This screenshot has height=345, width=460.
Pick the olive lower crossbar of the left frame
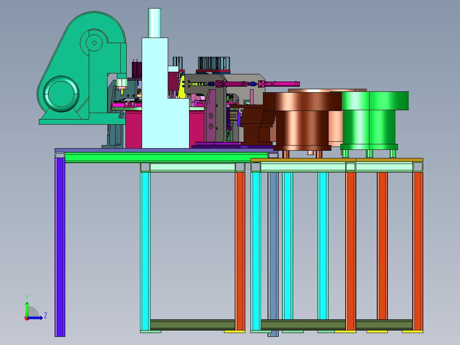pyautogui.click(x=193, y=325)
